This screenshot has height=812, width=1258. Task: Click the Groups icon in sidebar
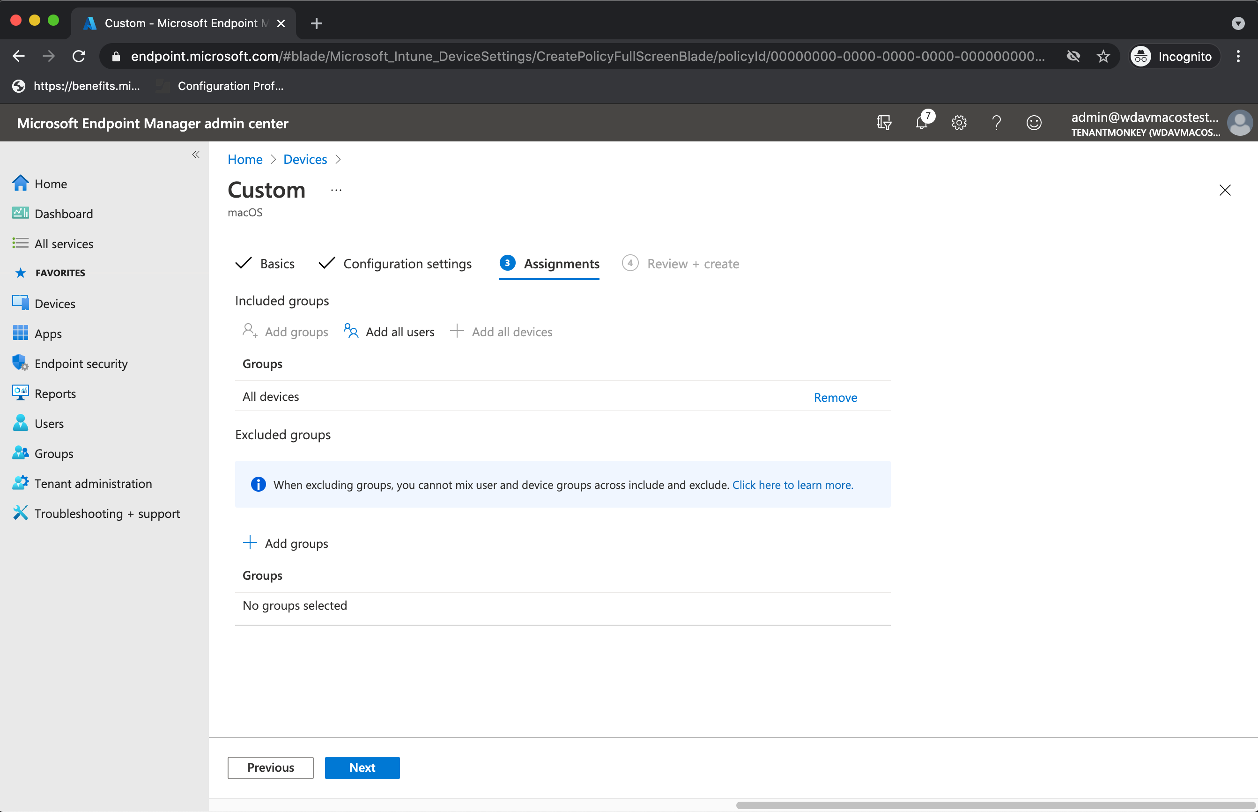[x=20, y=453]
